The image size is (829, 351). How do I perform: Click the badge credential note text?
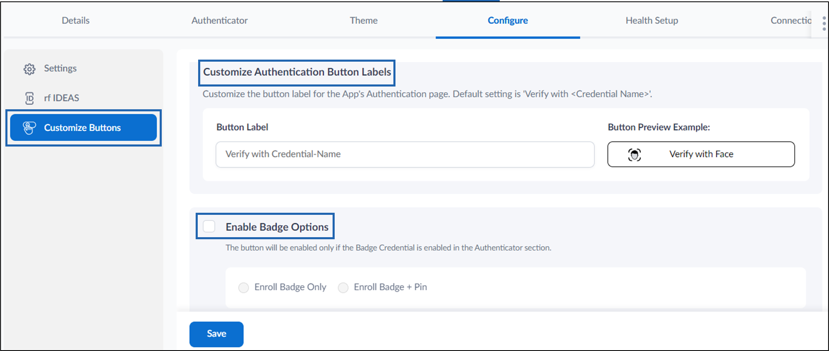[x=388, y=248]
